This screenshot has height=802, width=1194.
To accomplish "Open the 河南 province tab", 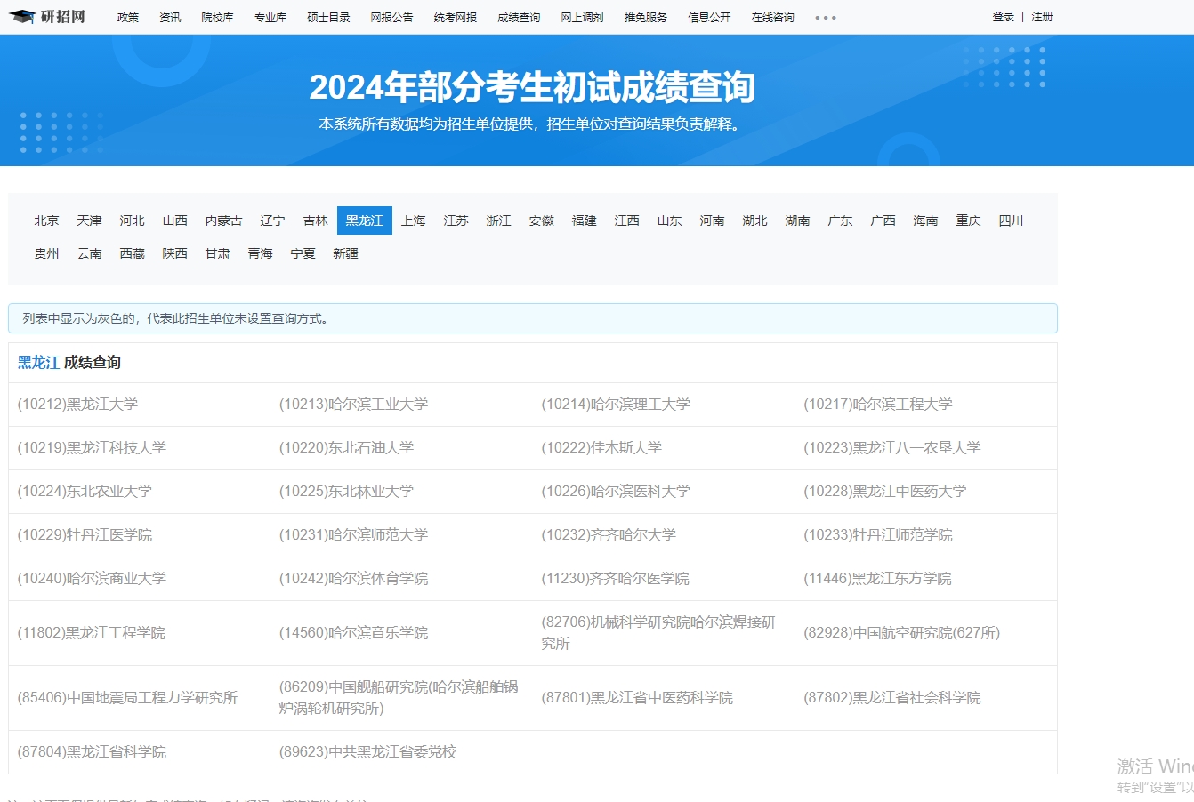I will 713,221.
